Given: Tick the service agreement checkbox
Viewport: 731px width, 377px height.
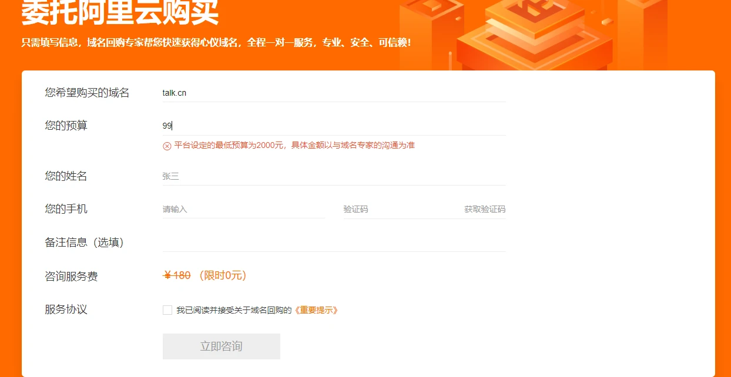Looking at the screenshot, I should (x=167, y=310).
